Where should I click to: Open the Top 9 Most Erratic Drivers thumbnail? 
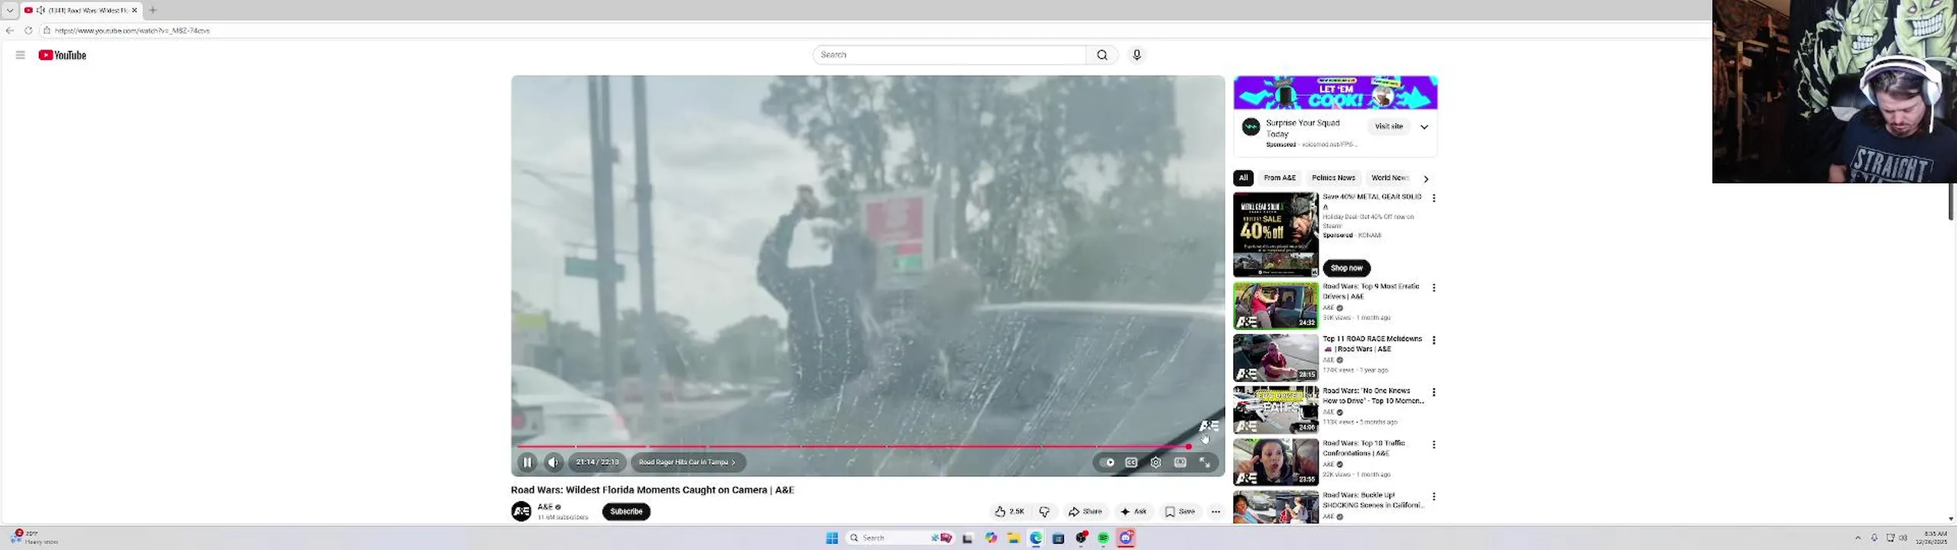[x=1276, y=306]
